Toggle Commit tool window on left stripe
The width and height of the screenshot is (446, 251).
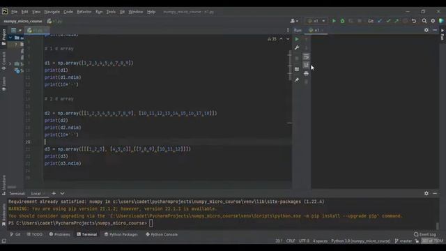point(3,61)
